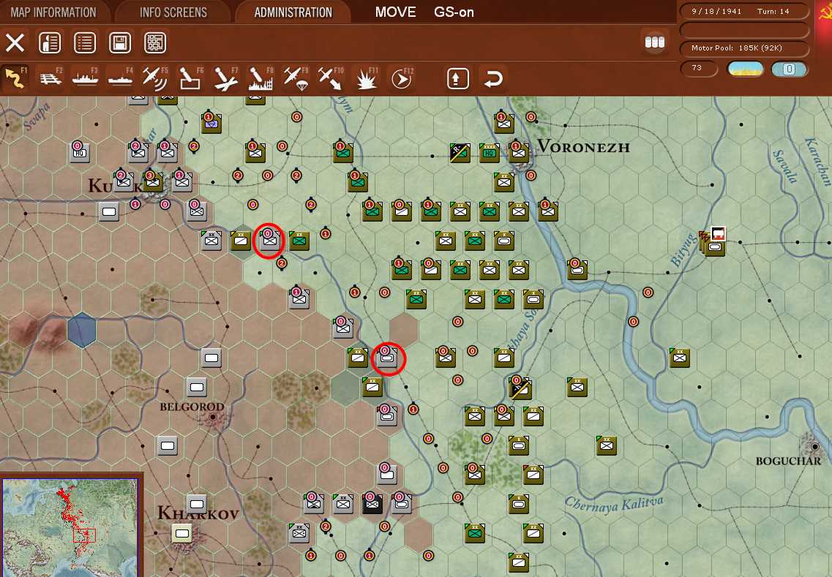Select the lone Soviet counter east of Bityug
The height and width of the screenshot is (577, 832).
(x=679, y=358)
